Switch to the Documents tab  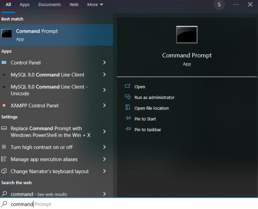[x=50, y=4]
